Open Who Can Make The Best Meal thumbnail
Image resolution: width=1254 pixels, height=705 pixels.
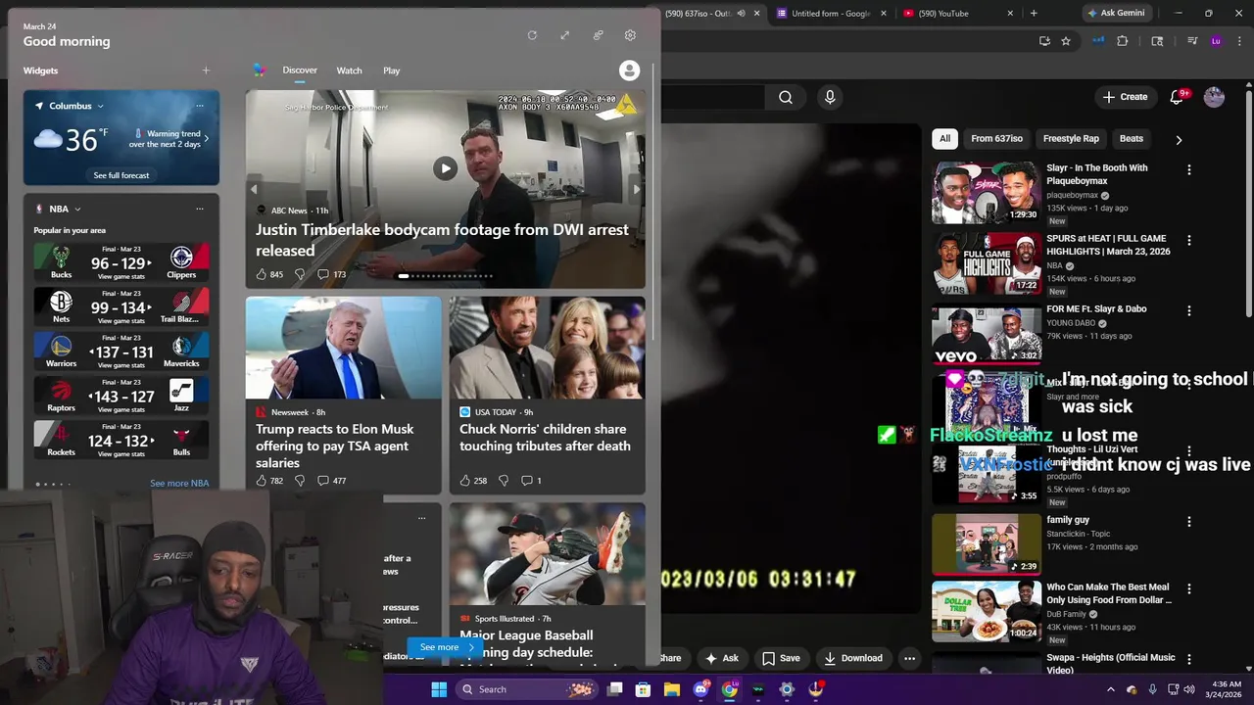(987, 611)
